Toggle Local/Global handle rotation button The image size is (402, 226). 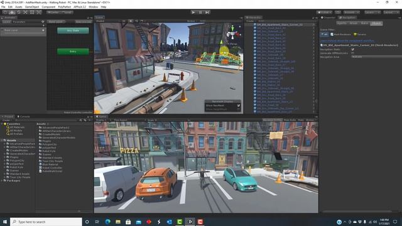pyautogui.click(x=67, y=13)
